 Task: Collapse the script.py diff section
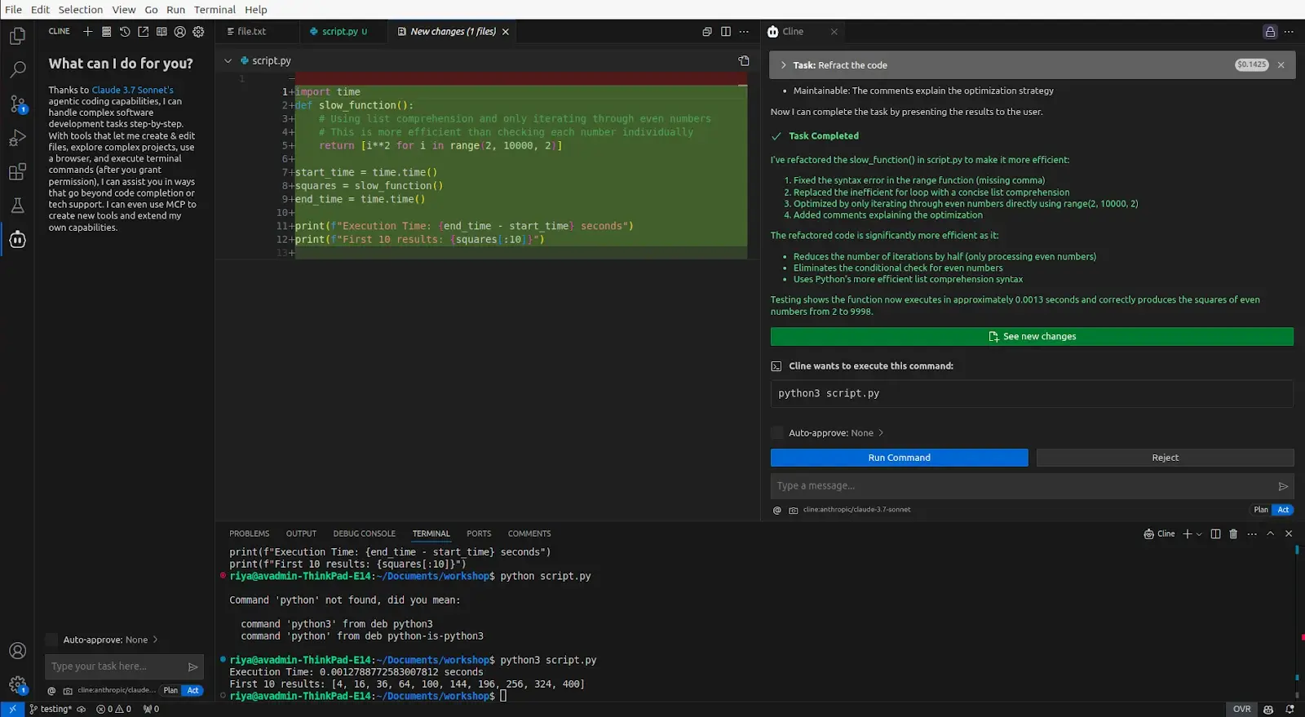pyautogui.click(x=228, y=61)
